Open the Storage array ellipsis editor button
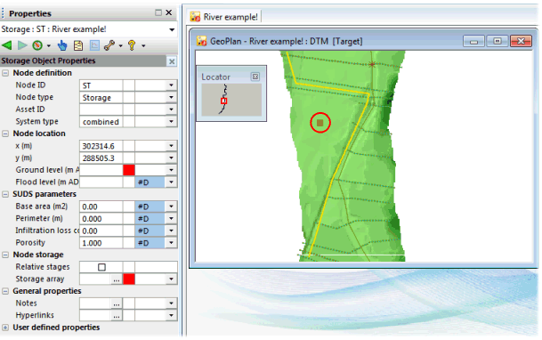The image size is (542, 340). click(117, 279)
